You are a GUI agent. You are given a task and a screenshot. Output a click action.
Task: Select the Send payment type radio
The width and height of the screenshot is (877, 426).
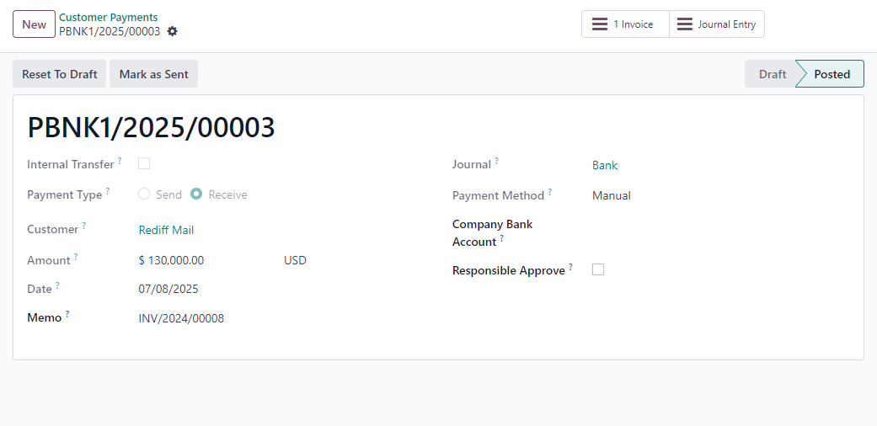click(144, 194)
